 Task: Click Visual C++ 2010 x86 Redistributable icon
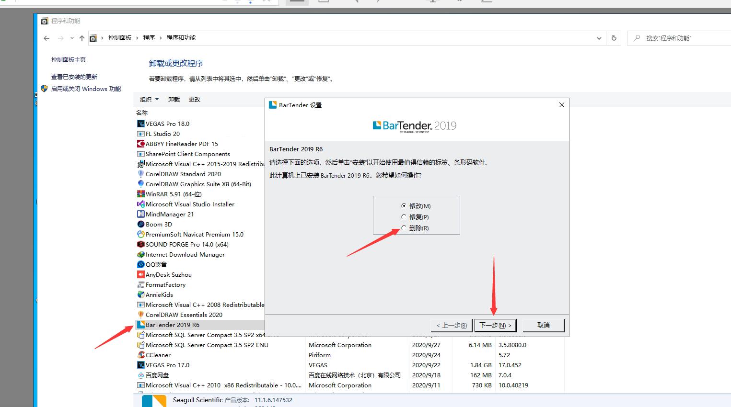click(x=140, y=385)
